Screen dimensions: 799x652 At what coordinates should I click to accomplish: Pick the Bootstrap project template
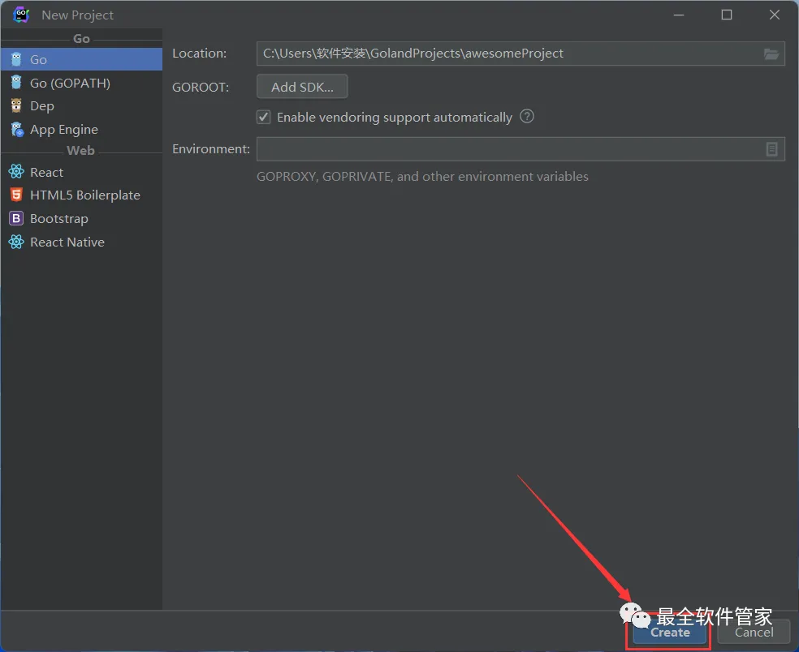[81, 218]
